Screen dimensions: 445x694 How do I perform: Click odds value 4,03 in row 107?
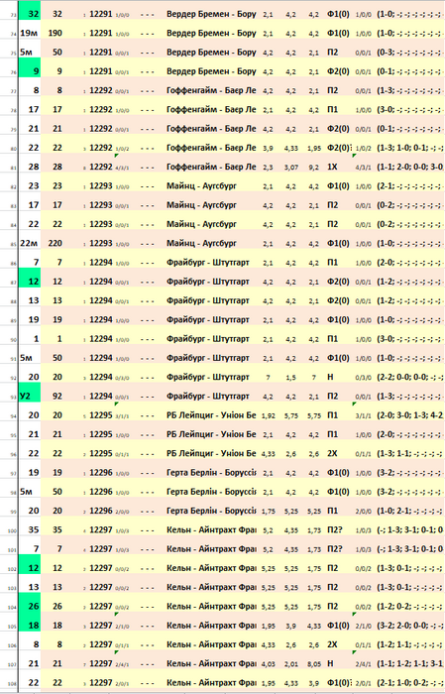pos(268,664)
